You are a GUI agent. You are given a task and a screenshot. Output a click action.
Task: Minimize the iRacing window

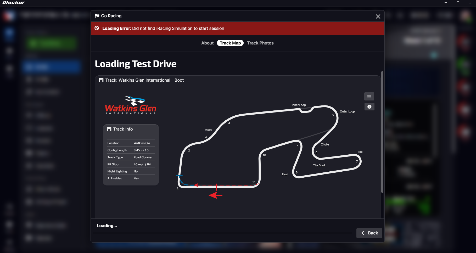tap(446, 3)
